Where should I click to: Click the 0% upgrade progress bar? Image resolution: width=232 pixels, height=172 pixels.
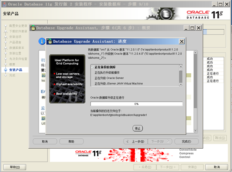[x=137, y=104]
